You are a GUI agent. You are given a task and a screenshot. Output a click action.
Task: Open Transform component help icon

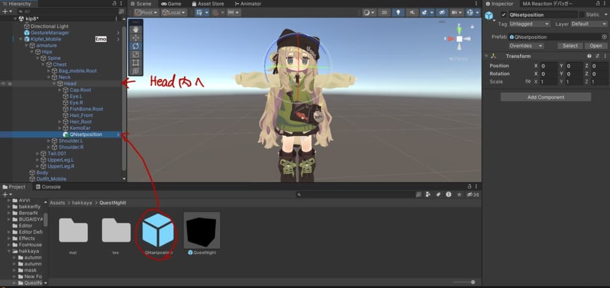click(589, 56)
